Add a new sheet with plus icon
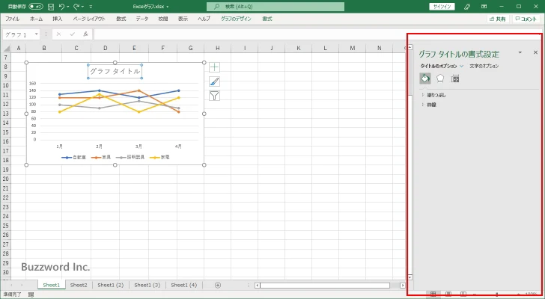545x299 pixels. pos(218,285)
